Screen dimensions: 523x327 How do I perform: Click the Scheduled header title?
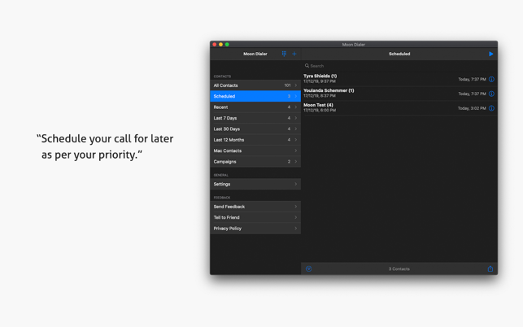(399, 54)
